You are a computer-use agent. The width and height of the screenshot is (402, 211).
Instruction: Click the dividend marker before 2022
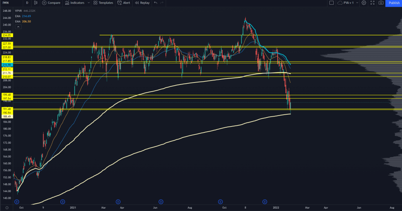point(265,202)
